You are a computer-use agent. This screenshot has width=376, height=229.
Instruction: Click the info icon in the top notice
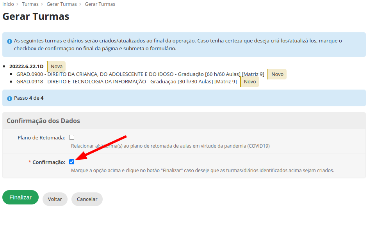[9, 41]
